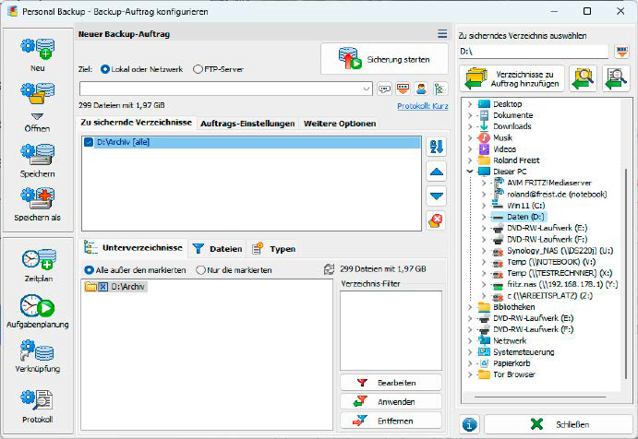This screenshot has width=638, height=439.
Task: Expand the Daten (D:) drive node
Action: (482, 217)
